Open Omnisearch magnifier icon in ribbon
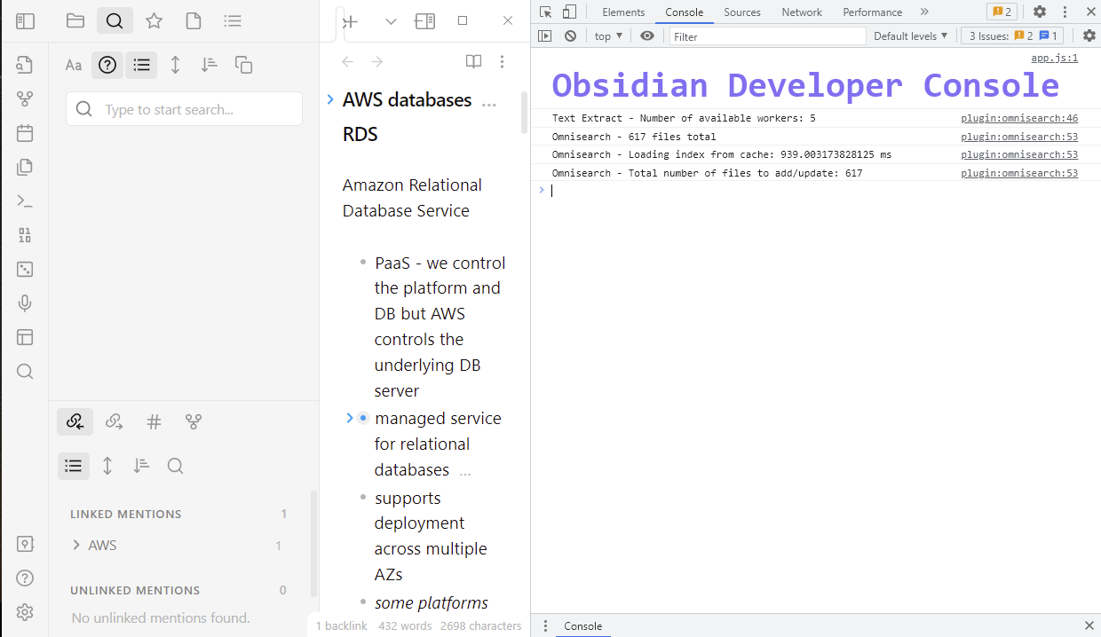This screenshot has width=1101, height=637. (25, 371)
